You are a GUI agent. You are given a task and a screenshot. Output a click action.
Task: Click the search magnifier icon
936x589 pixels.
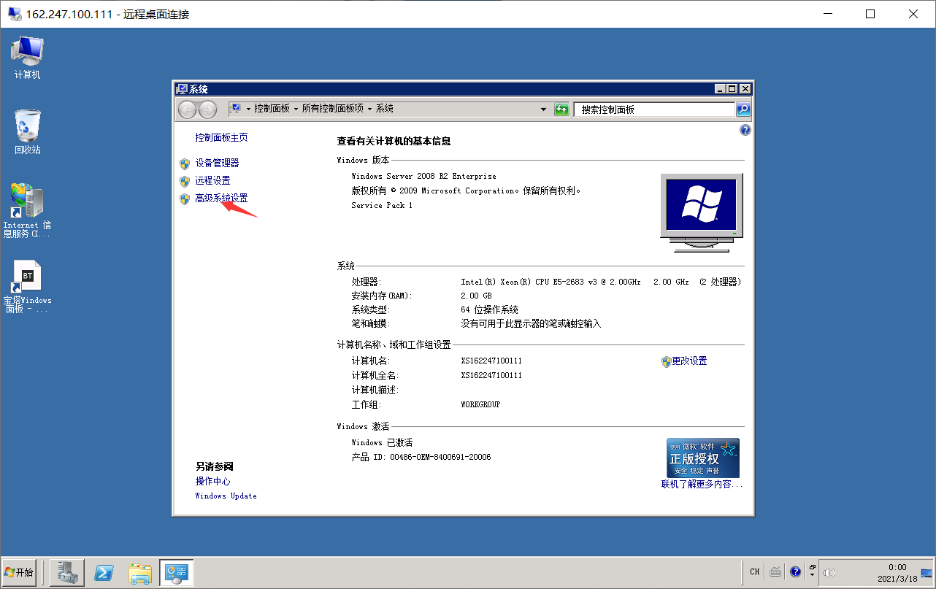pyautogui.click(x=743, y=109)
